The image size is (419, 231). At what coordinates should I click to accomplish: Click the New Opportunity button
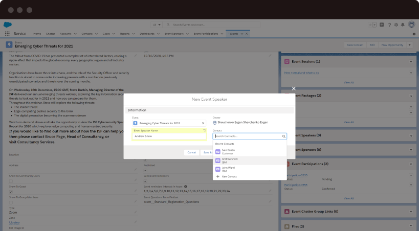[392, 45]
